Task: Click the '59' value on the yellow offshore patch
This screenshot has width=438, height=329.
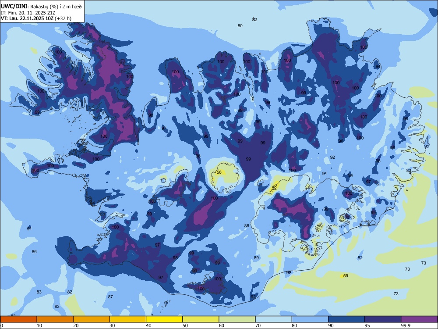Action: tap(346, 276)
